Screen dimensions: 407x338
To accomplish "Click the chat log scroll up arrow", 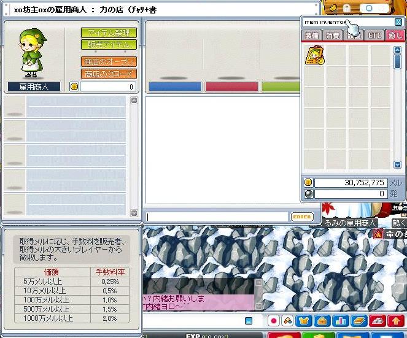I will pos(258,283).
